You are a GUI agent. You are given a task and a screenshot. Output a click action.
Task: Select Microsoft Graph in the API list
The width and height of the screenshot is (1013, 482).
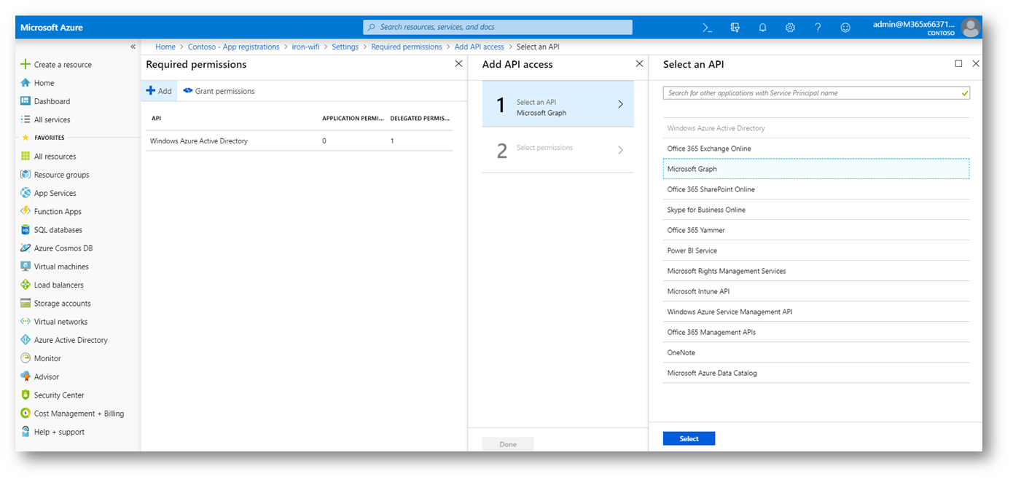[x=816, y=169]
